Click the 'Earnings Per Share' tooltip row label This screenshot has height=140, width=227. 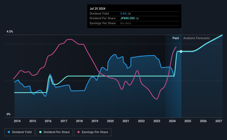103,23
